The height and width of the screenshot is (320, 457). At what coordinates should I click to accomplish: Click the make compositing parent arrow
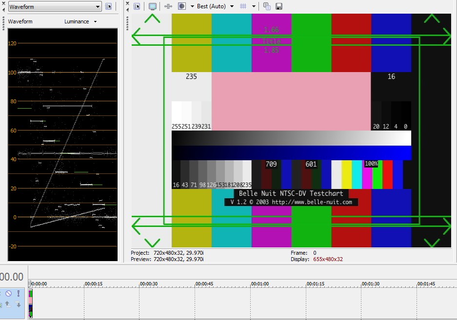8,304
